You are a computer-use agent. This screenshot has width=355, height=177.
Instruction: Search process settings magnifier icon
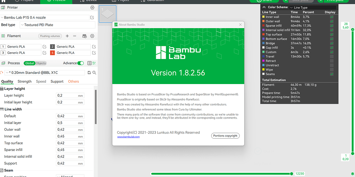(x=94, y=73)
